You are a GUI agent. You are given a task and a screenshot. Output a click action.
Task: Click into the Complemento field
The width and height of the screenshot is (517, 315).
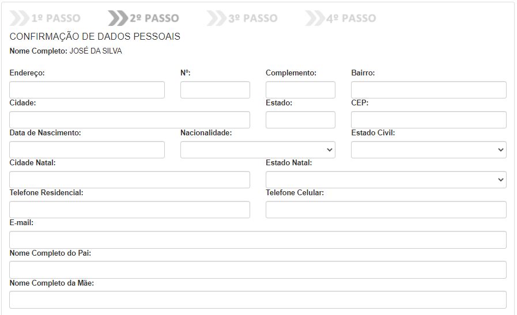click(300, 90)
